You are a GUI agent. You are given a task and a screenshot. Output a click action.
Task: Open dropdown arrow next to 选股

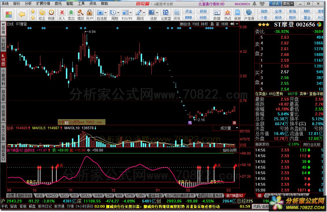point(157,13)
